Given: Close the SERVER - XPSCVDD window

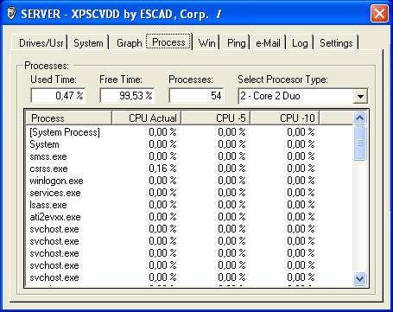Looking at the screenshot, I should (x=379, y=13).
